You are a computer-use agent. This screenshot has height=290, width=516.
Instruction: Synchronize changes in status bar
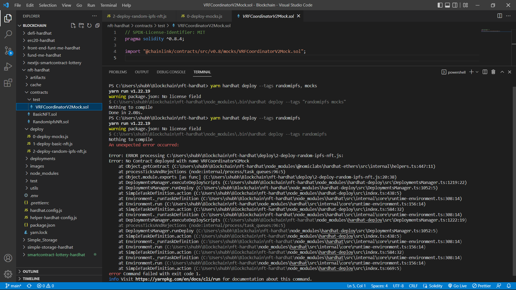coord(29,286)
